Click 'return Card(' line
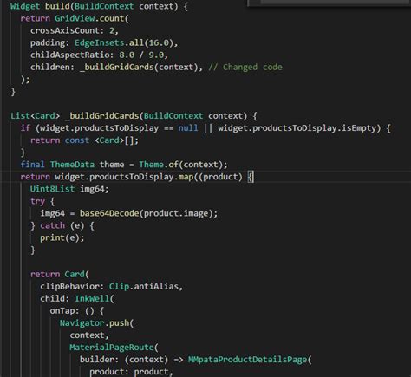The image size is (411, 377). point(60,274)
